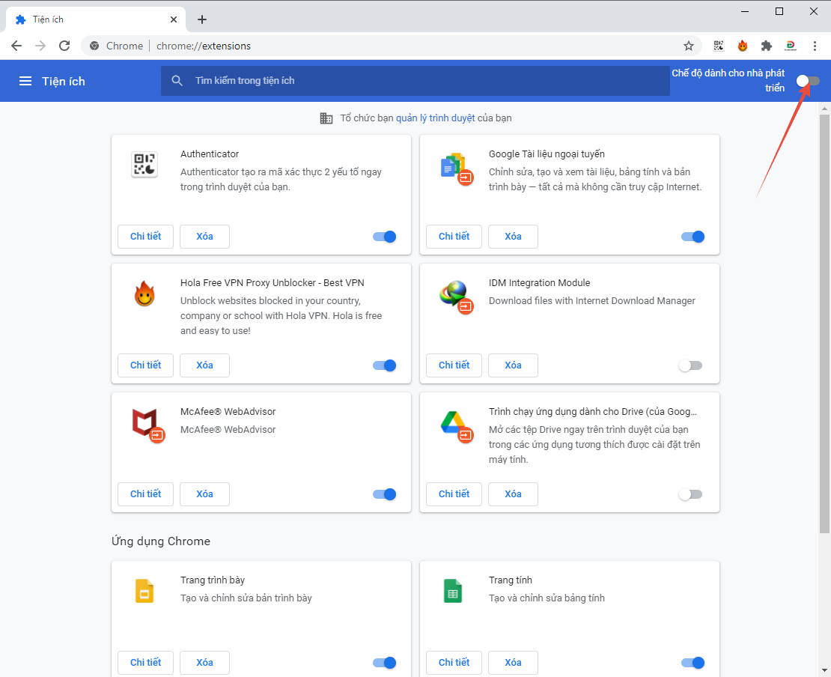This screenshot has width=831, height=677.
Task: Turn off McAfee WebAdvisor toggle
Action: (x=384, y=494)
